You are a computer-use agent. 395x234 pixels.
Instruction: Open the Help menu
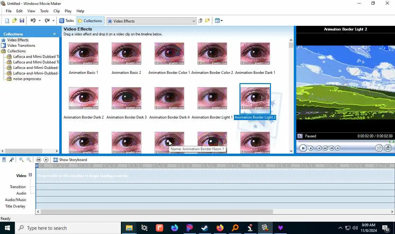click(x=80, y=11)
